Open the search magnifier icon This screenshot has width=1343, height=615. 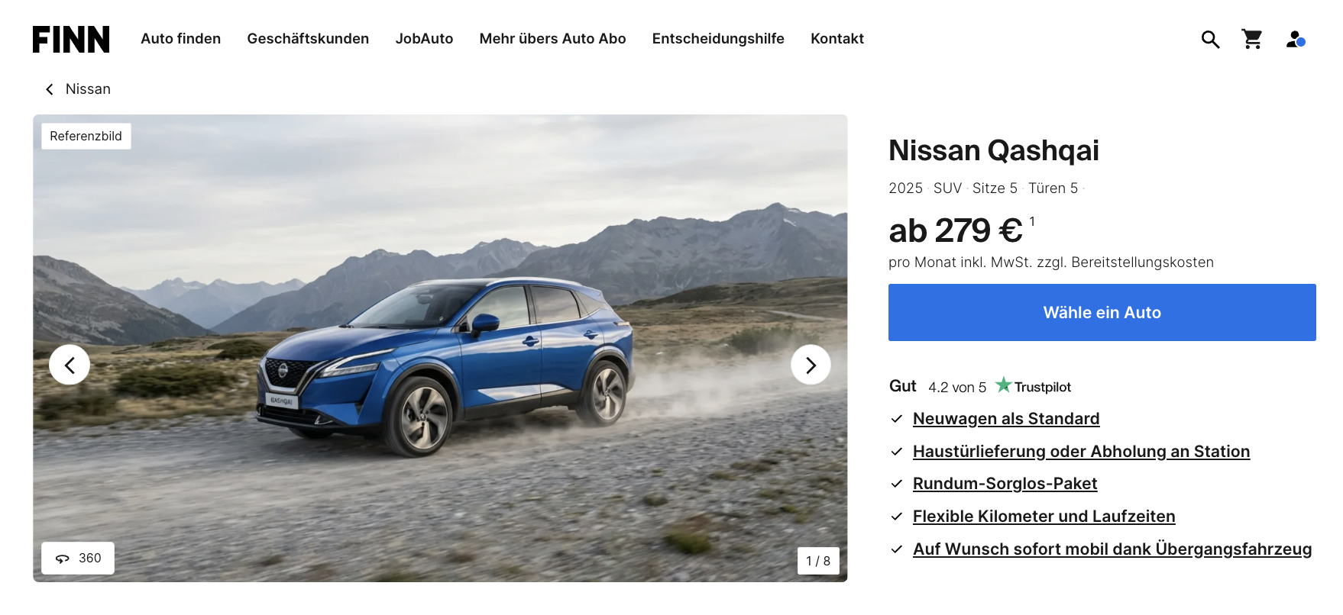pos(1210,39)
